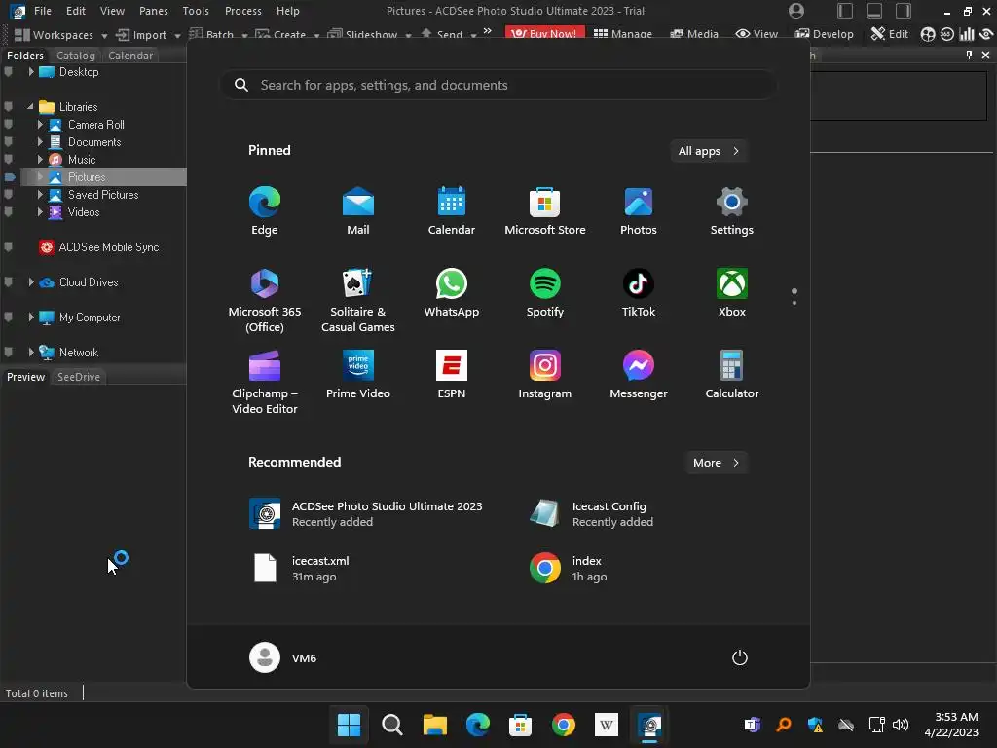The image size is (997, 748).
Task: Expand the Network node
Action: [30, 353]
